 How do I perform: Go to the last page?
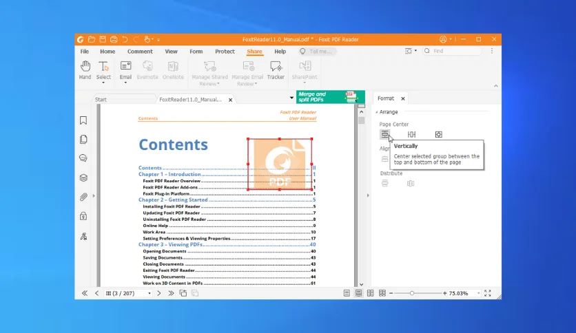171,293
